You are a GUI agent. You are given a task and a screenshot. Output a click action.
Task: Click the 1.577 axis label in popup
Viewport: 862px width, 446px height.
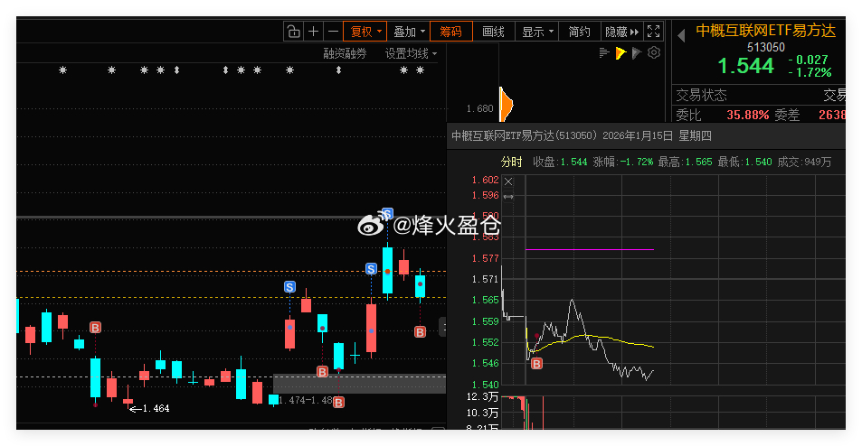[x=485, y=258]
